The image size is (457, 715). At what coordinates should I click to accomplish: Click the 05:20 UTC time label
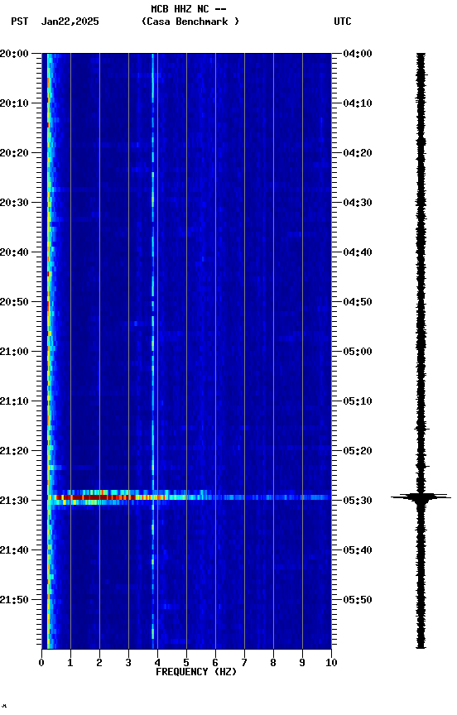point(358,452)
